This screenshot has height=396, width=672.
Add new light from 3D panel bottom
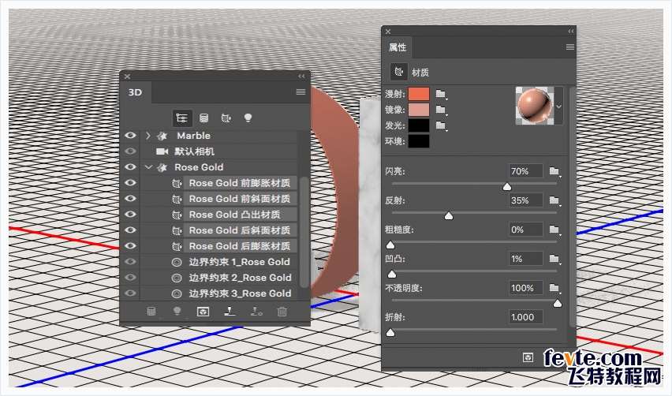177,312
